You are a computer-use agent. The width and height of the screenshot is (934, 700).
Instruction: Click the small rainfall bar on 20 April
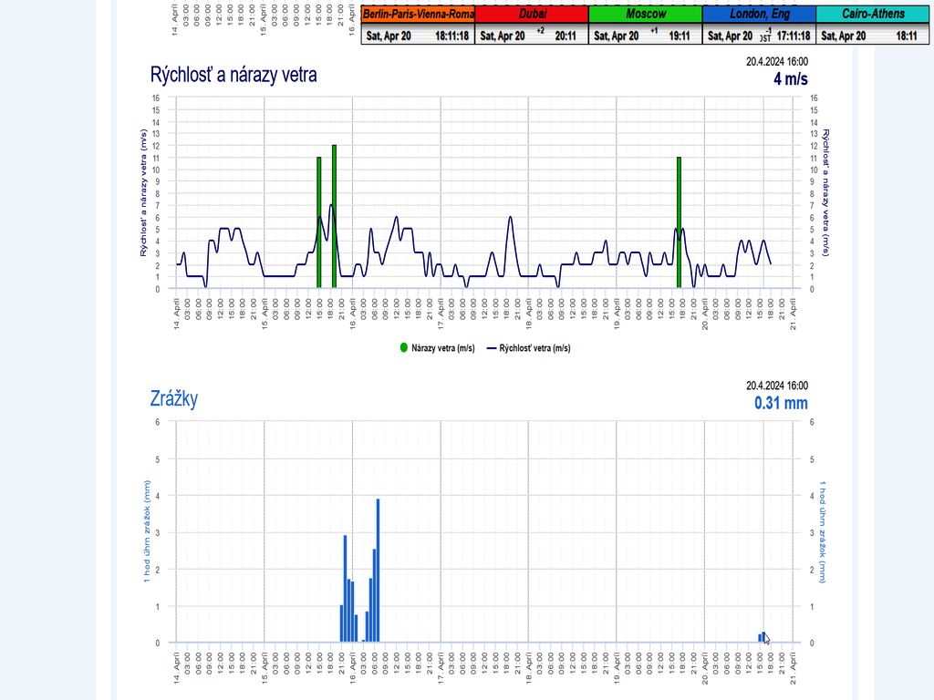pos(761,638)
